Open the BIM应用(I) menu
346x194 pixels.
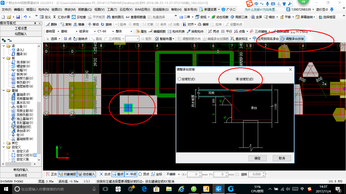[143, 9]
